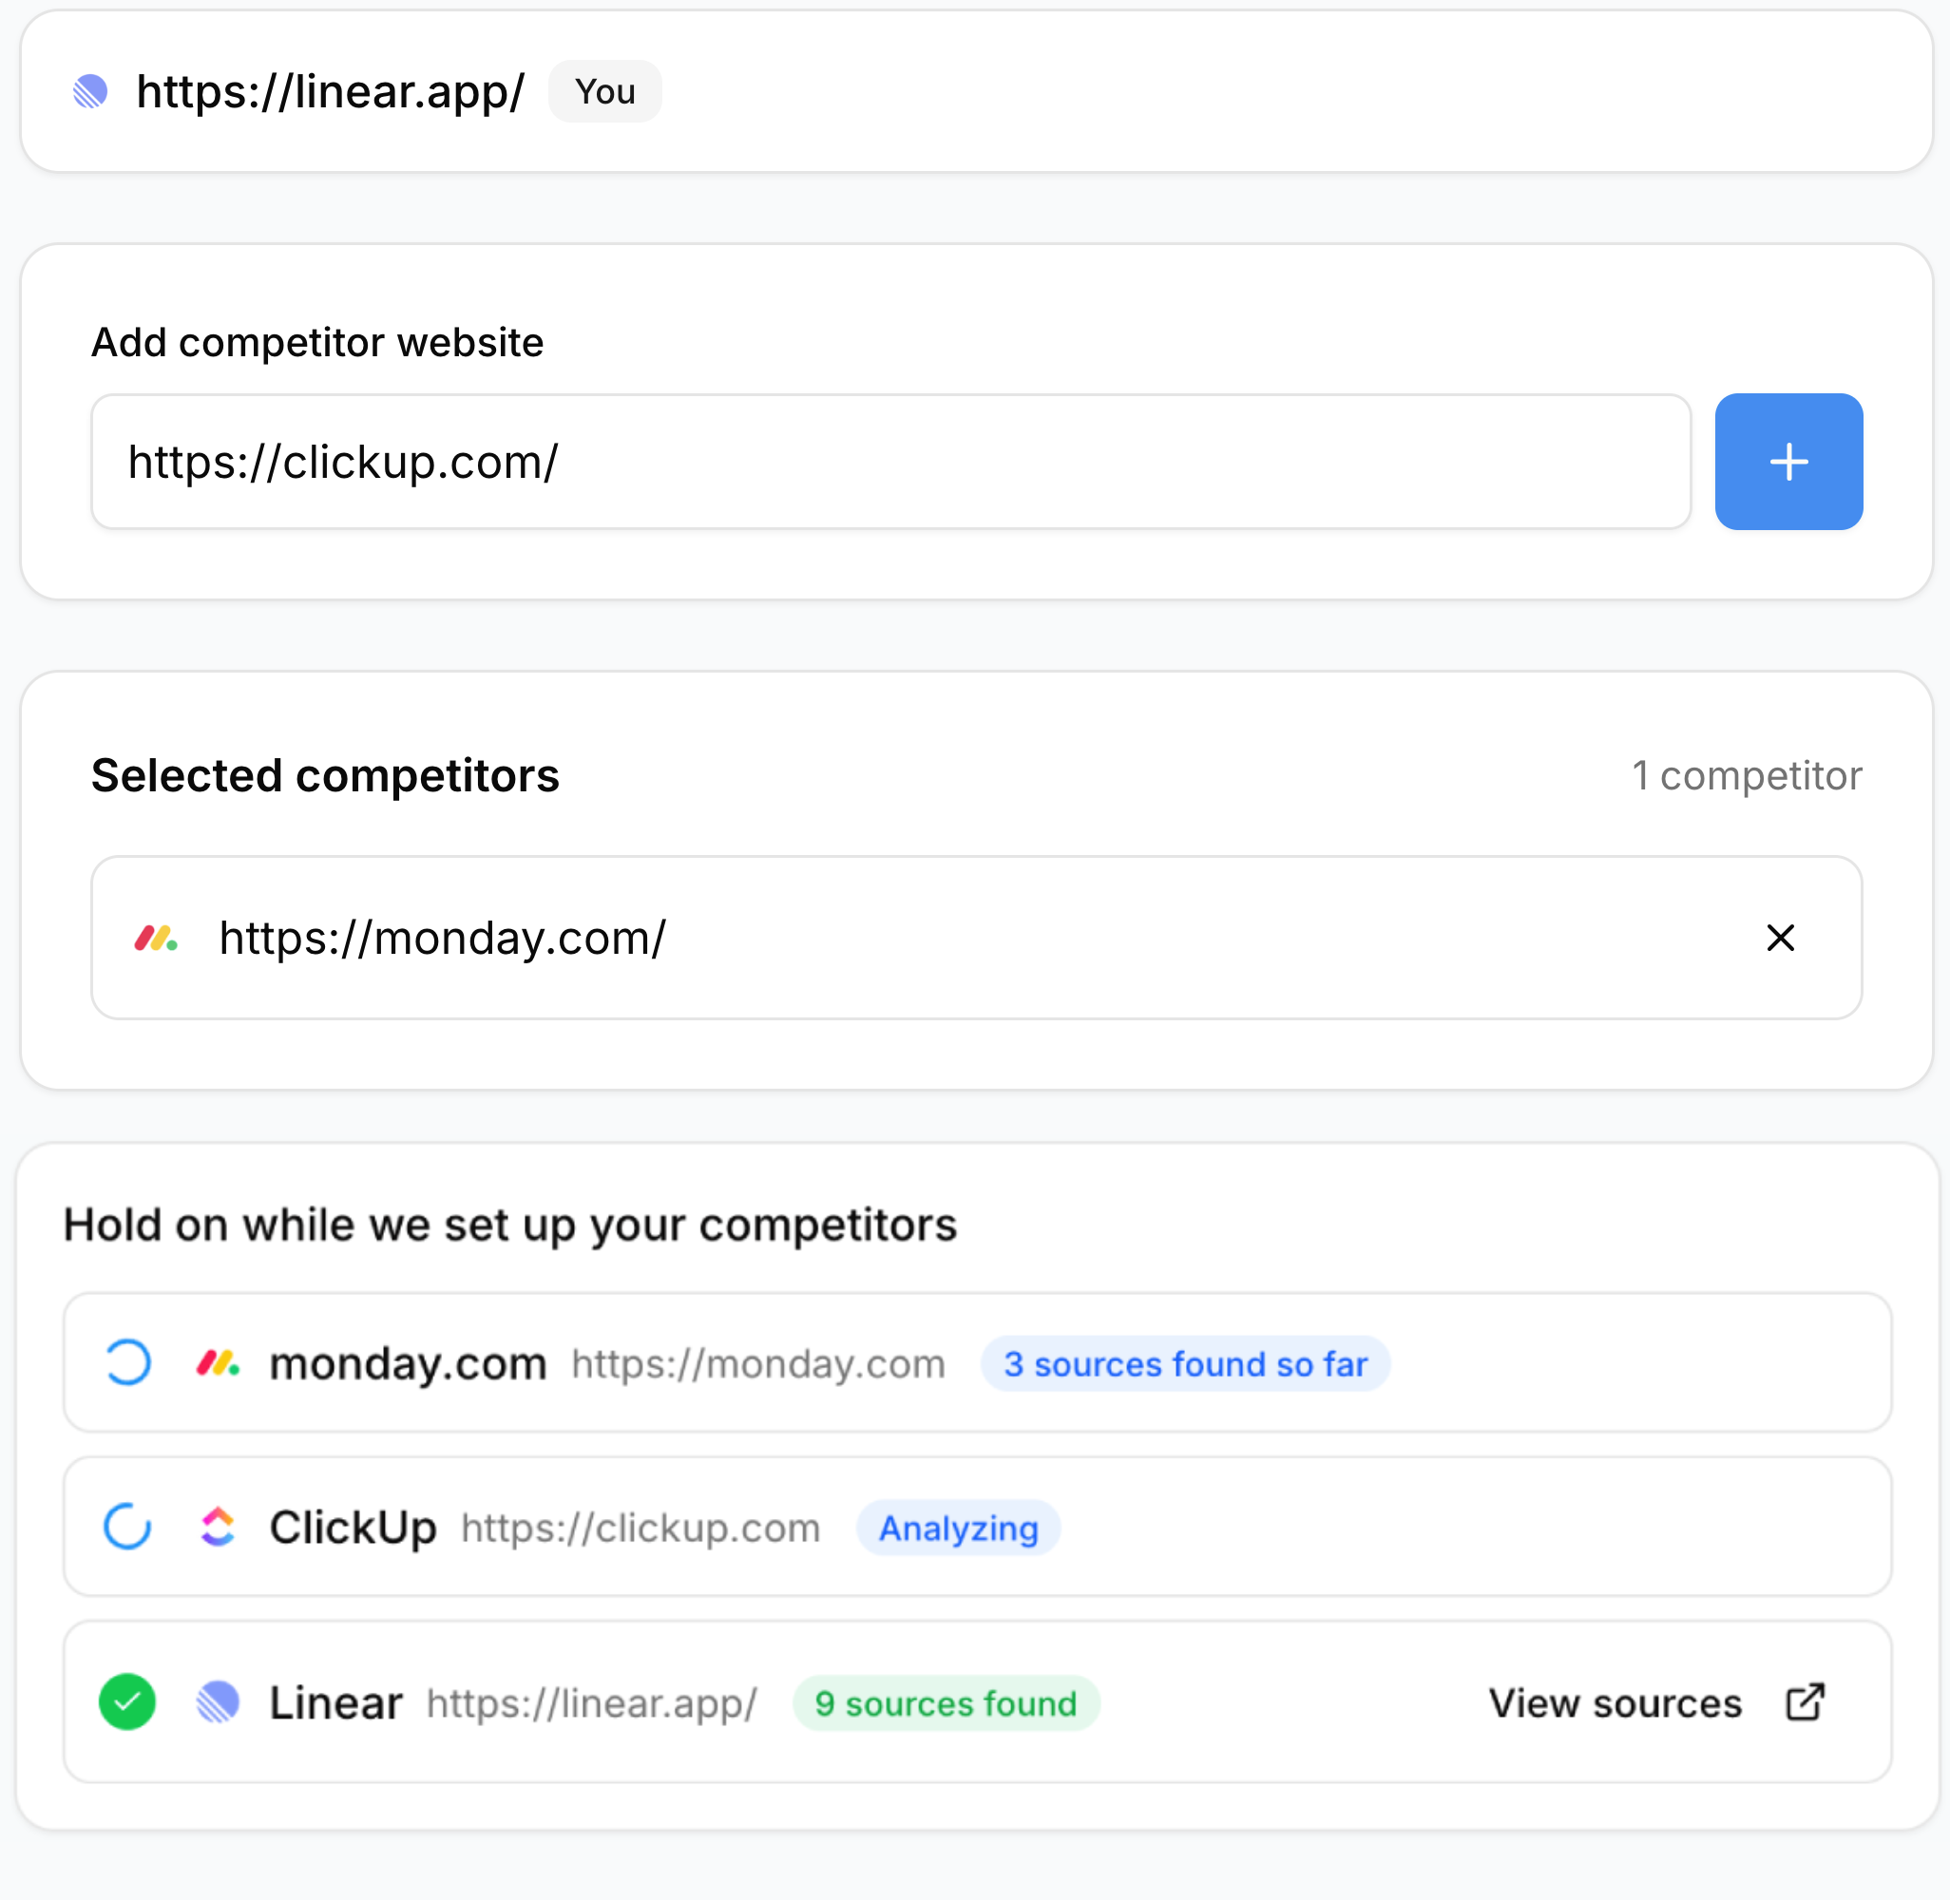Click the 3 sources found so far badge
This screenshot has height=1900, width=1950.
(1186, 1363)
